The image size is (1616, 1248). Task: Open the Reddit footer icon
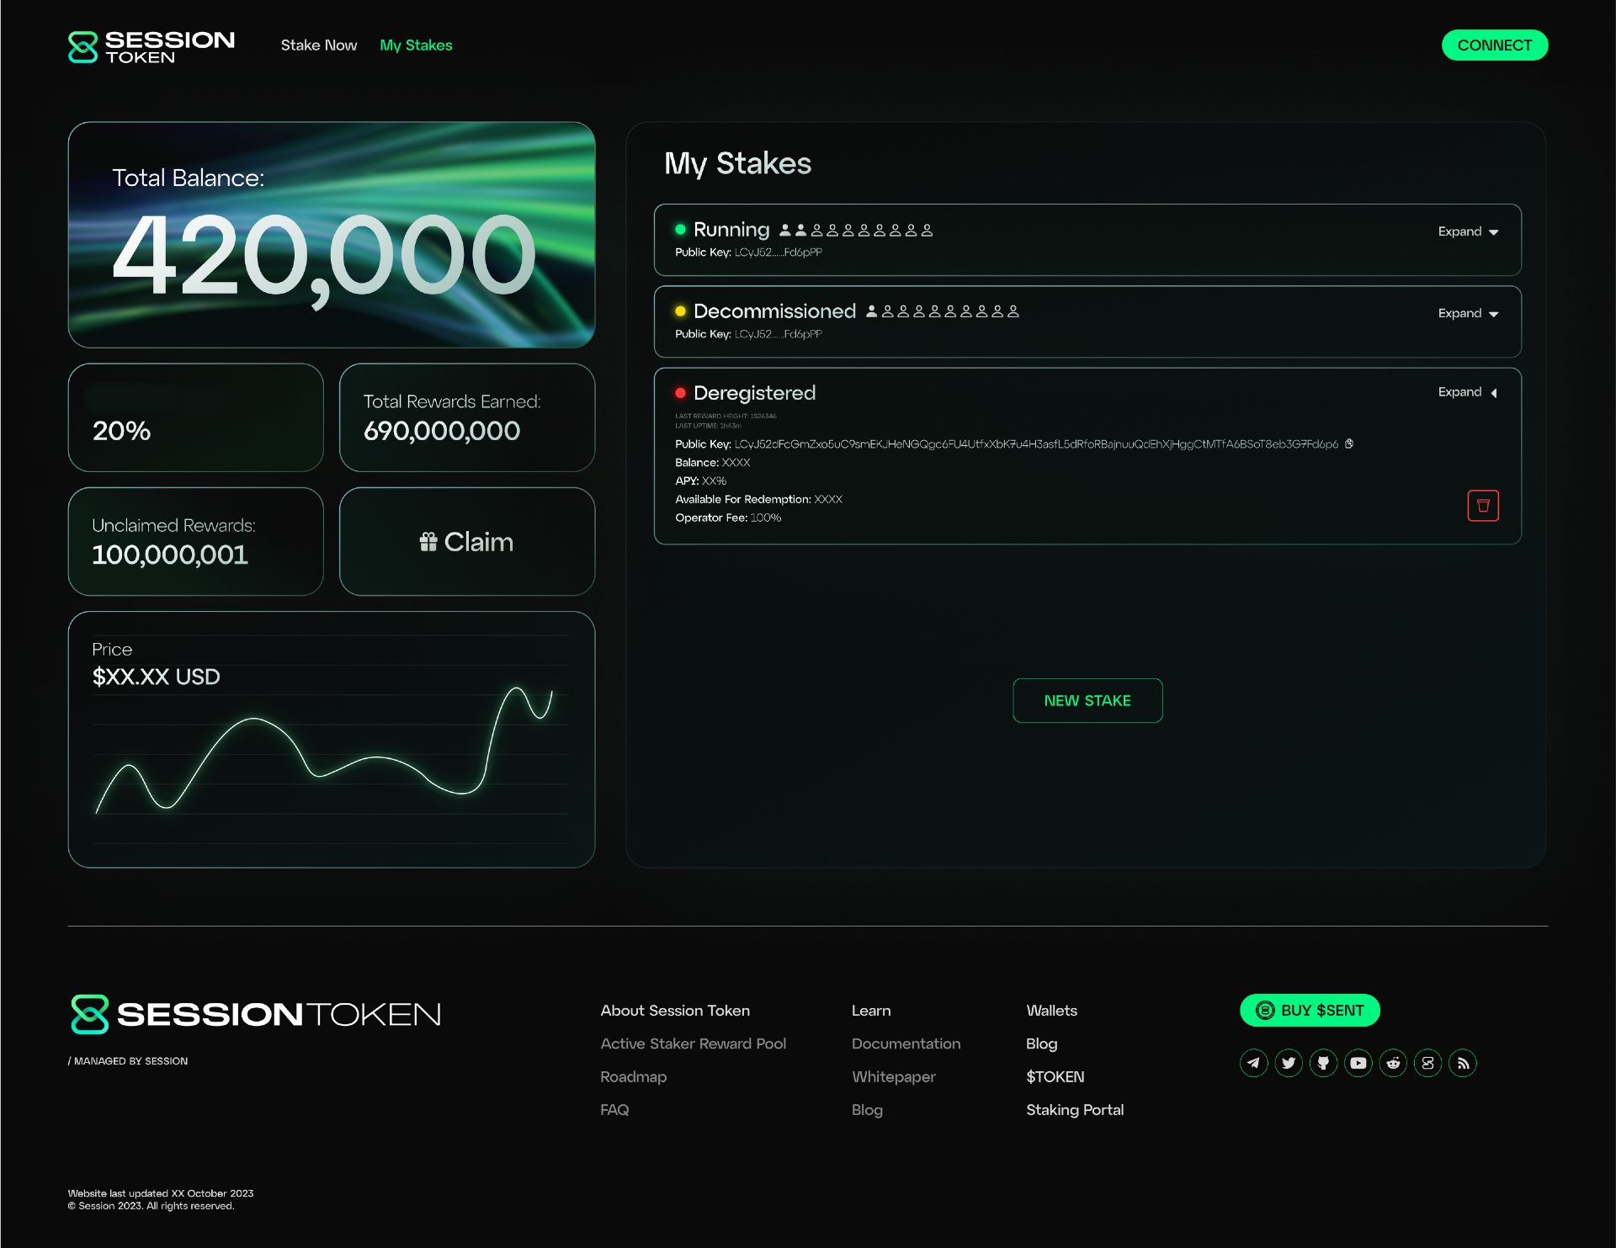tap(1393, 1063)
